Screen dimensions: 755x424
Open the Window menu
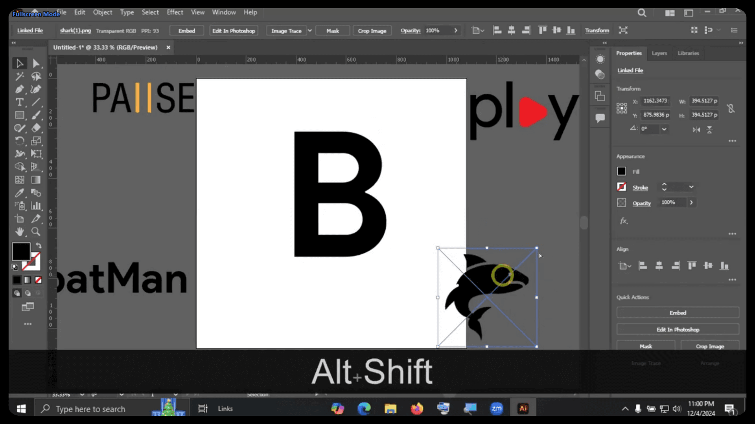224,12
